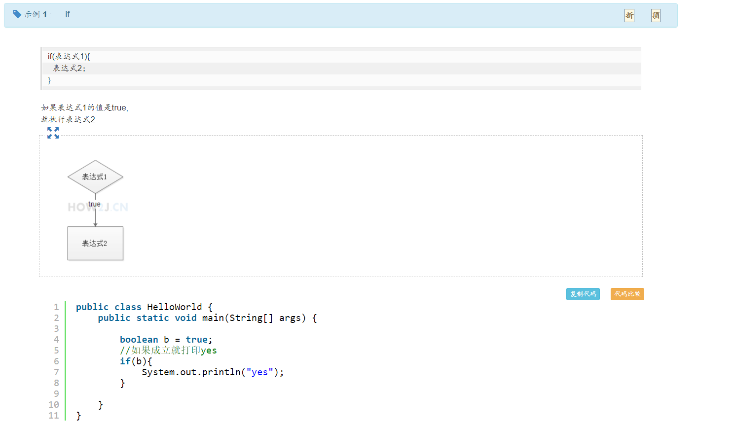Click the System.out.println("yes") line

[213, 372]
